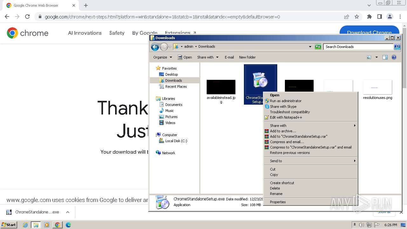The width and height of the screenshot is (407, 229).
Task: Open AI Innovations link on Chrome page
Action: [85, 33]
